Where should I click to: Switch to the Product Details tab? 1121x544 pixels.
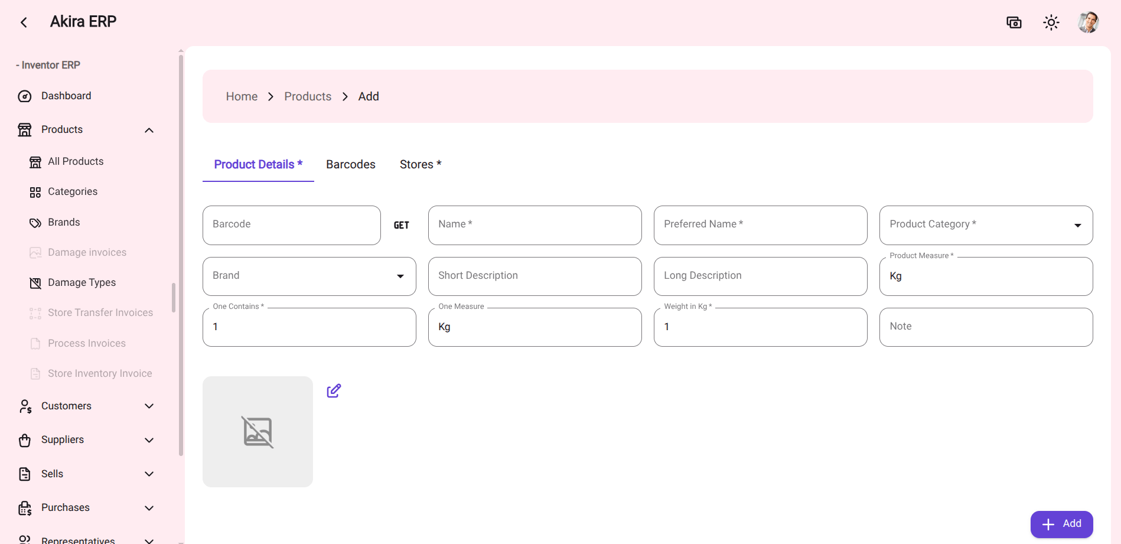[258, 165]
